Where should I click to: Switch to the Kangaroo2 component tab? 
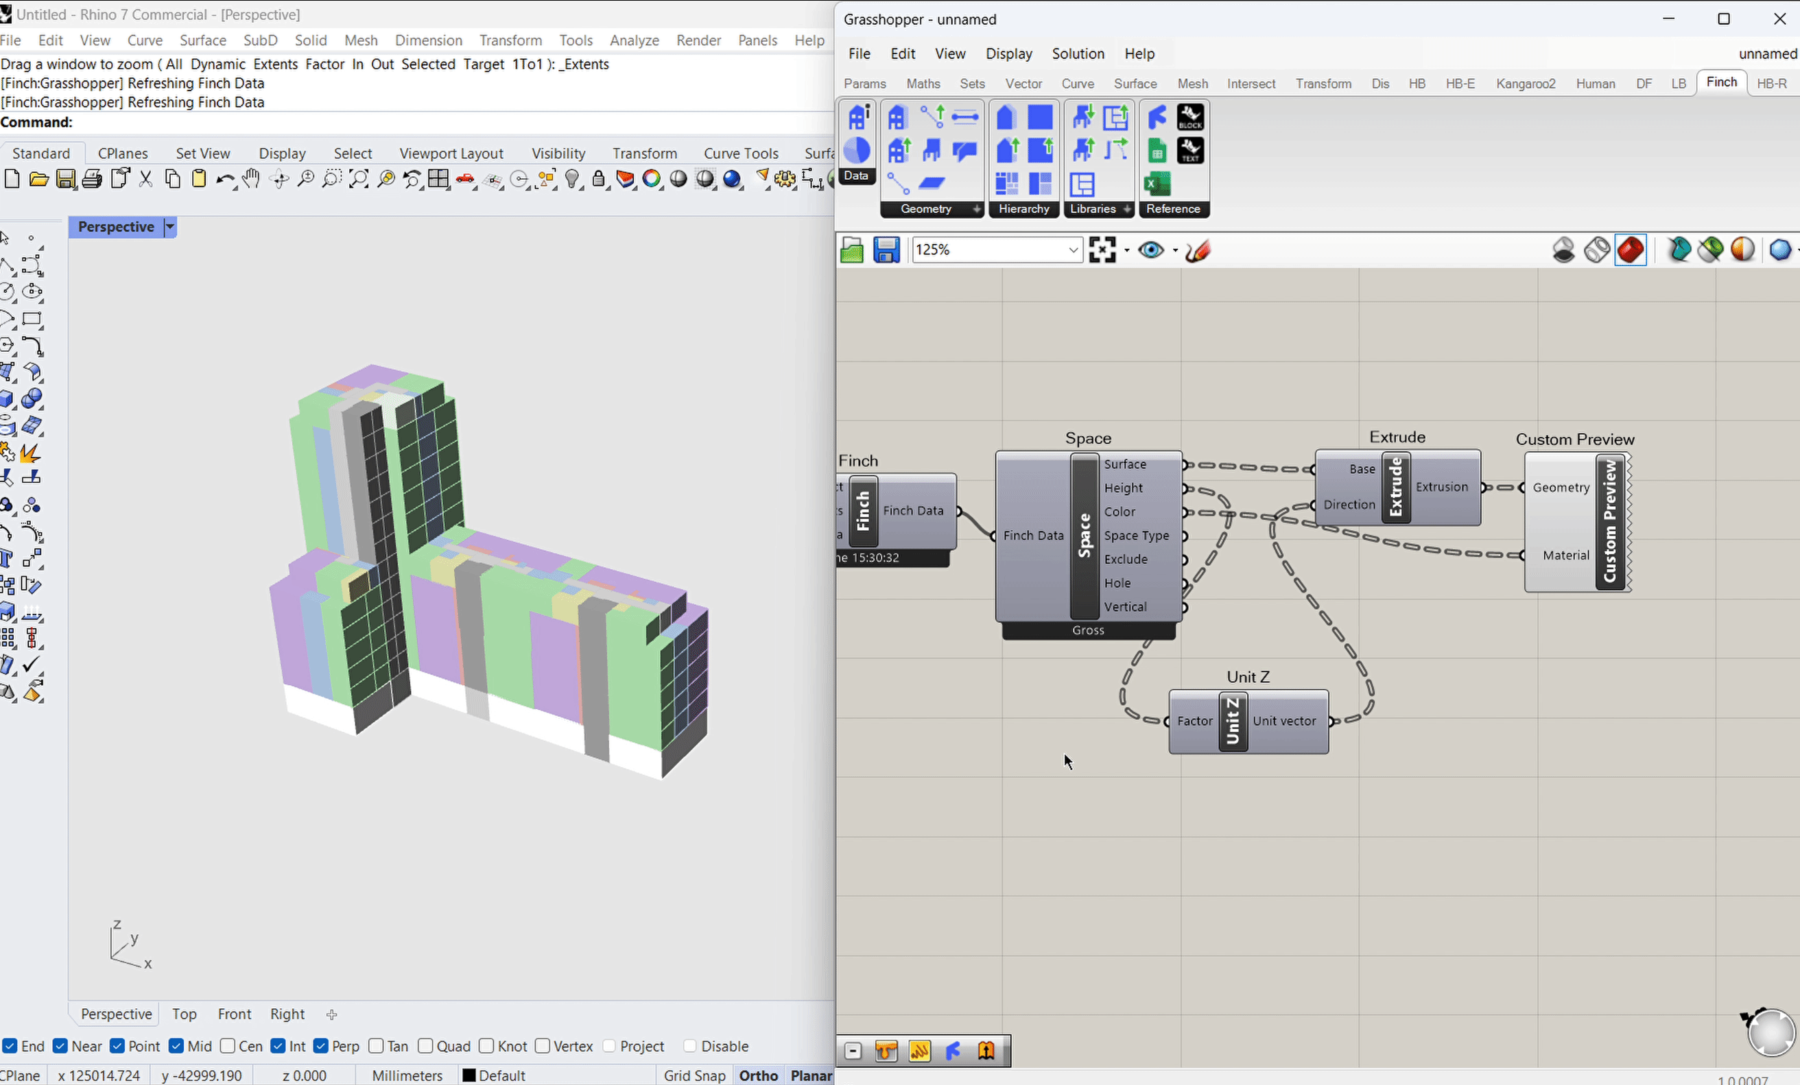point(1526,84)
